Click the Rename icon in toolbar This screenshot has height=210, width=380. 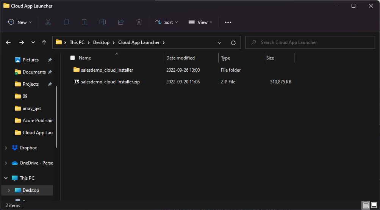[x=103, y=22]
